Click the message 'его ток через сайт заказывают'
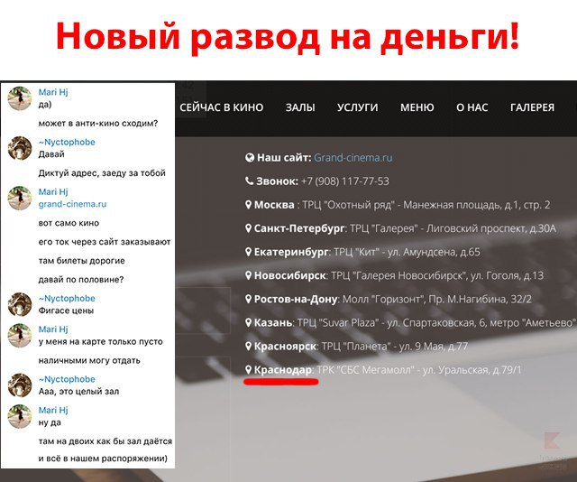Image resolution: width=577 pixels, height=482 pixels. pyautogui.click(x=105, y=242)
